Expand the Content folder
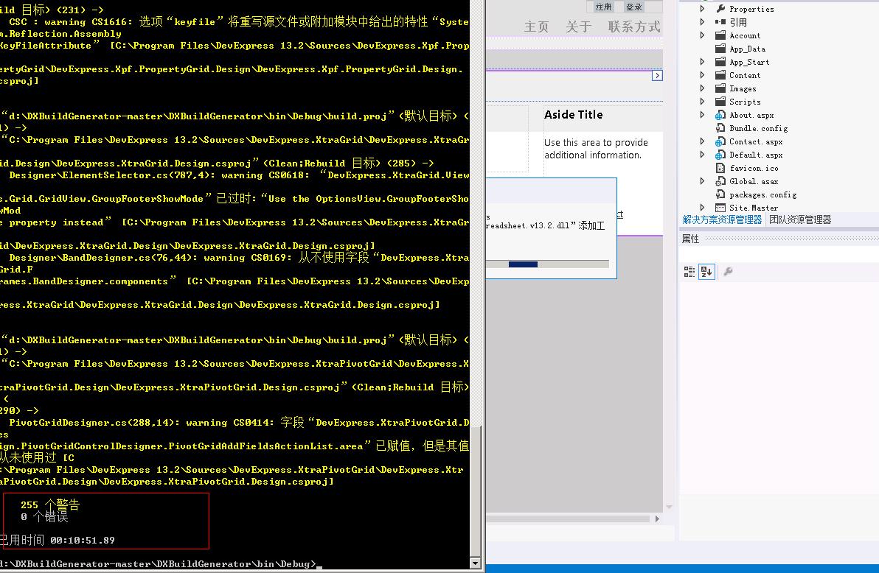The width and height of the screenshot is (879, 573). [703, 75]
